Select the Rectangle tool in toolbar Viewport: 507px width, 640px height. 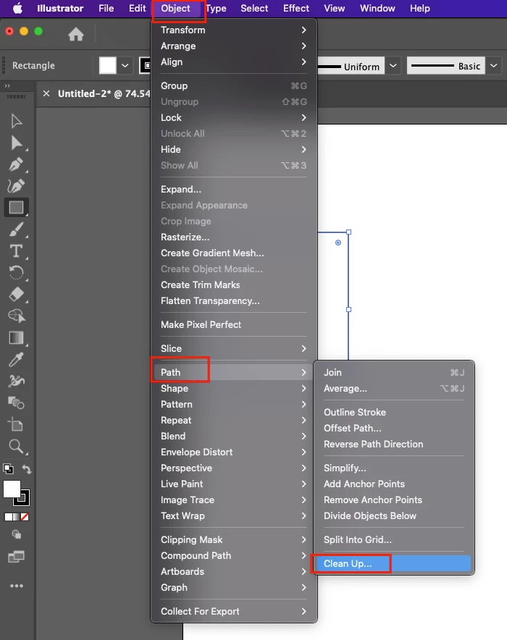(17, 208)
